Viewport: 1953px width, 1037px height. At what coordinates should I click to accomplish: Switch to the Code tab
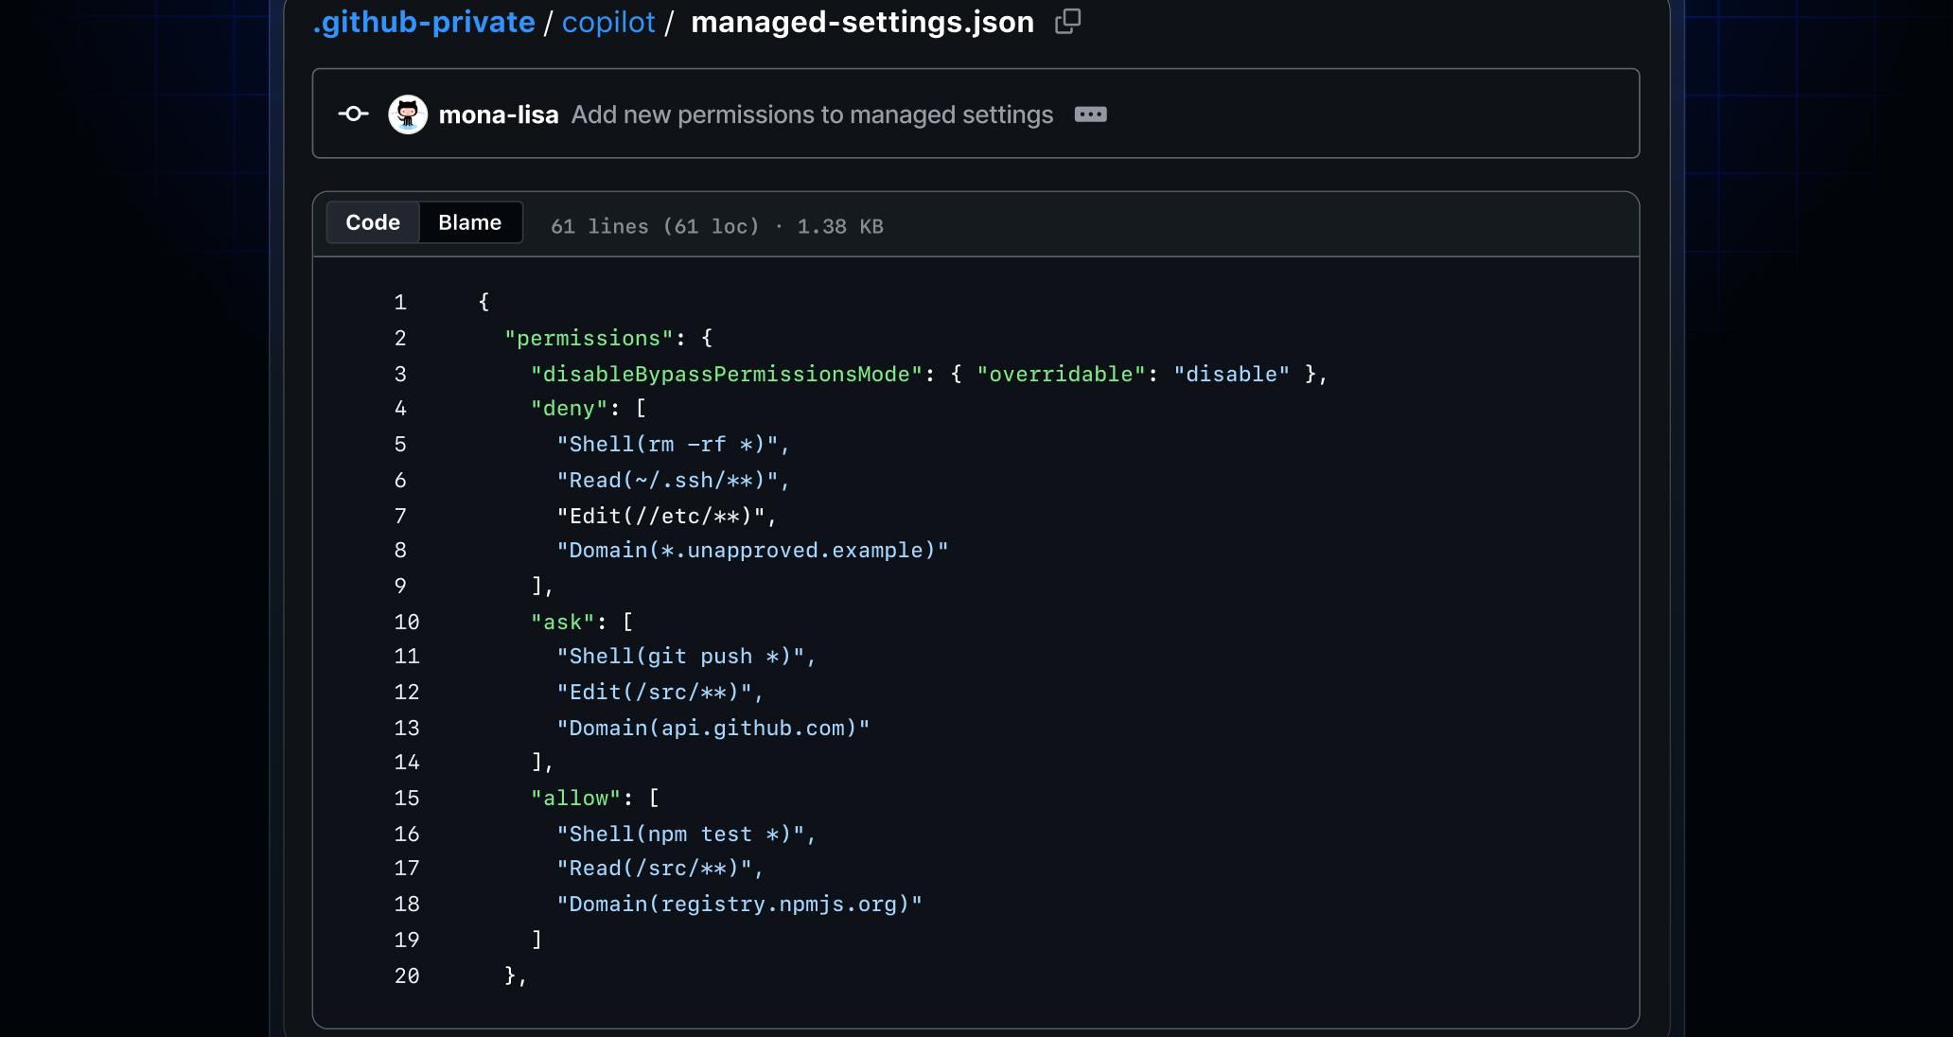pyautogui.click(x=373, y=222)
